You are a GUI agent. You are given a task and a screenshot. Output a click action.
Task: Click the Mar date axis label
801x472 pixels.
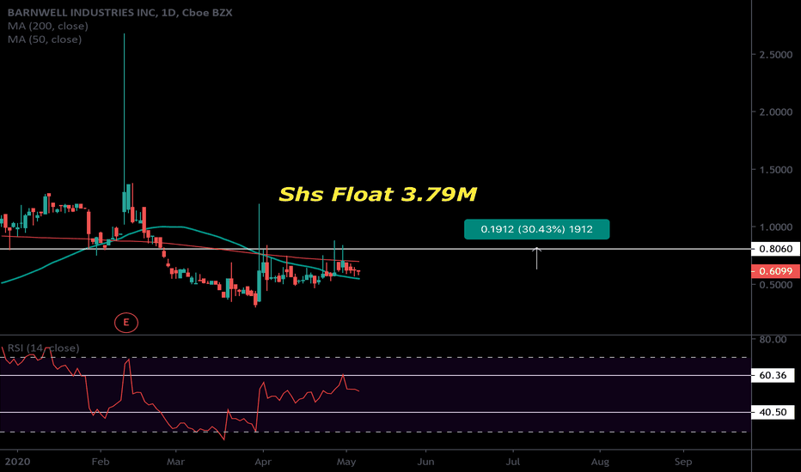tap(175, 462)
